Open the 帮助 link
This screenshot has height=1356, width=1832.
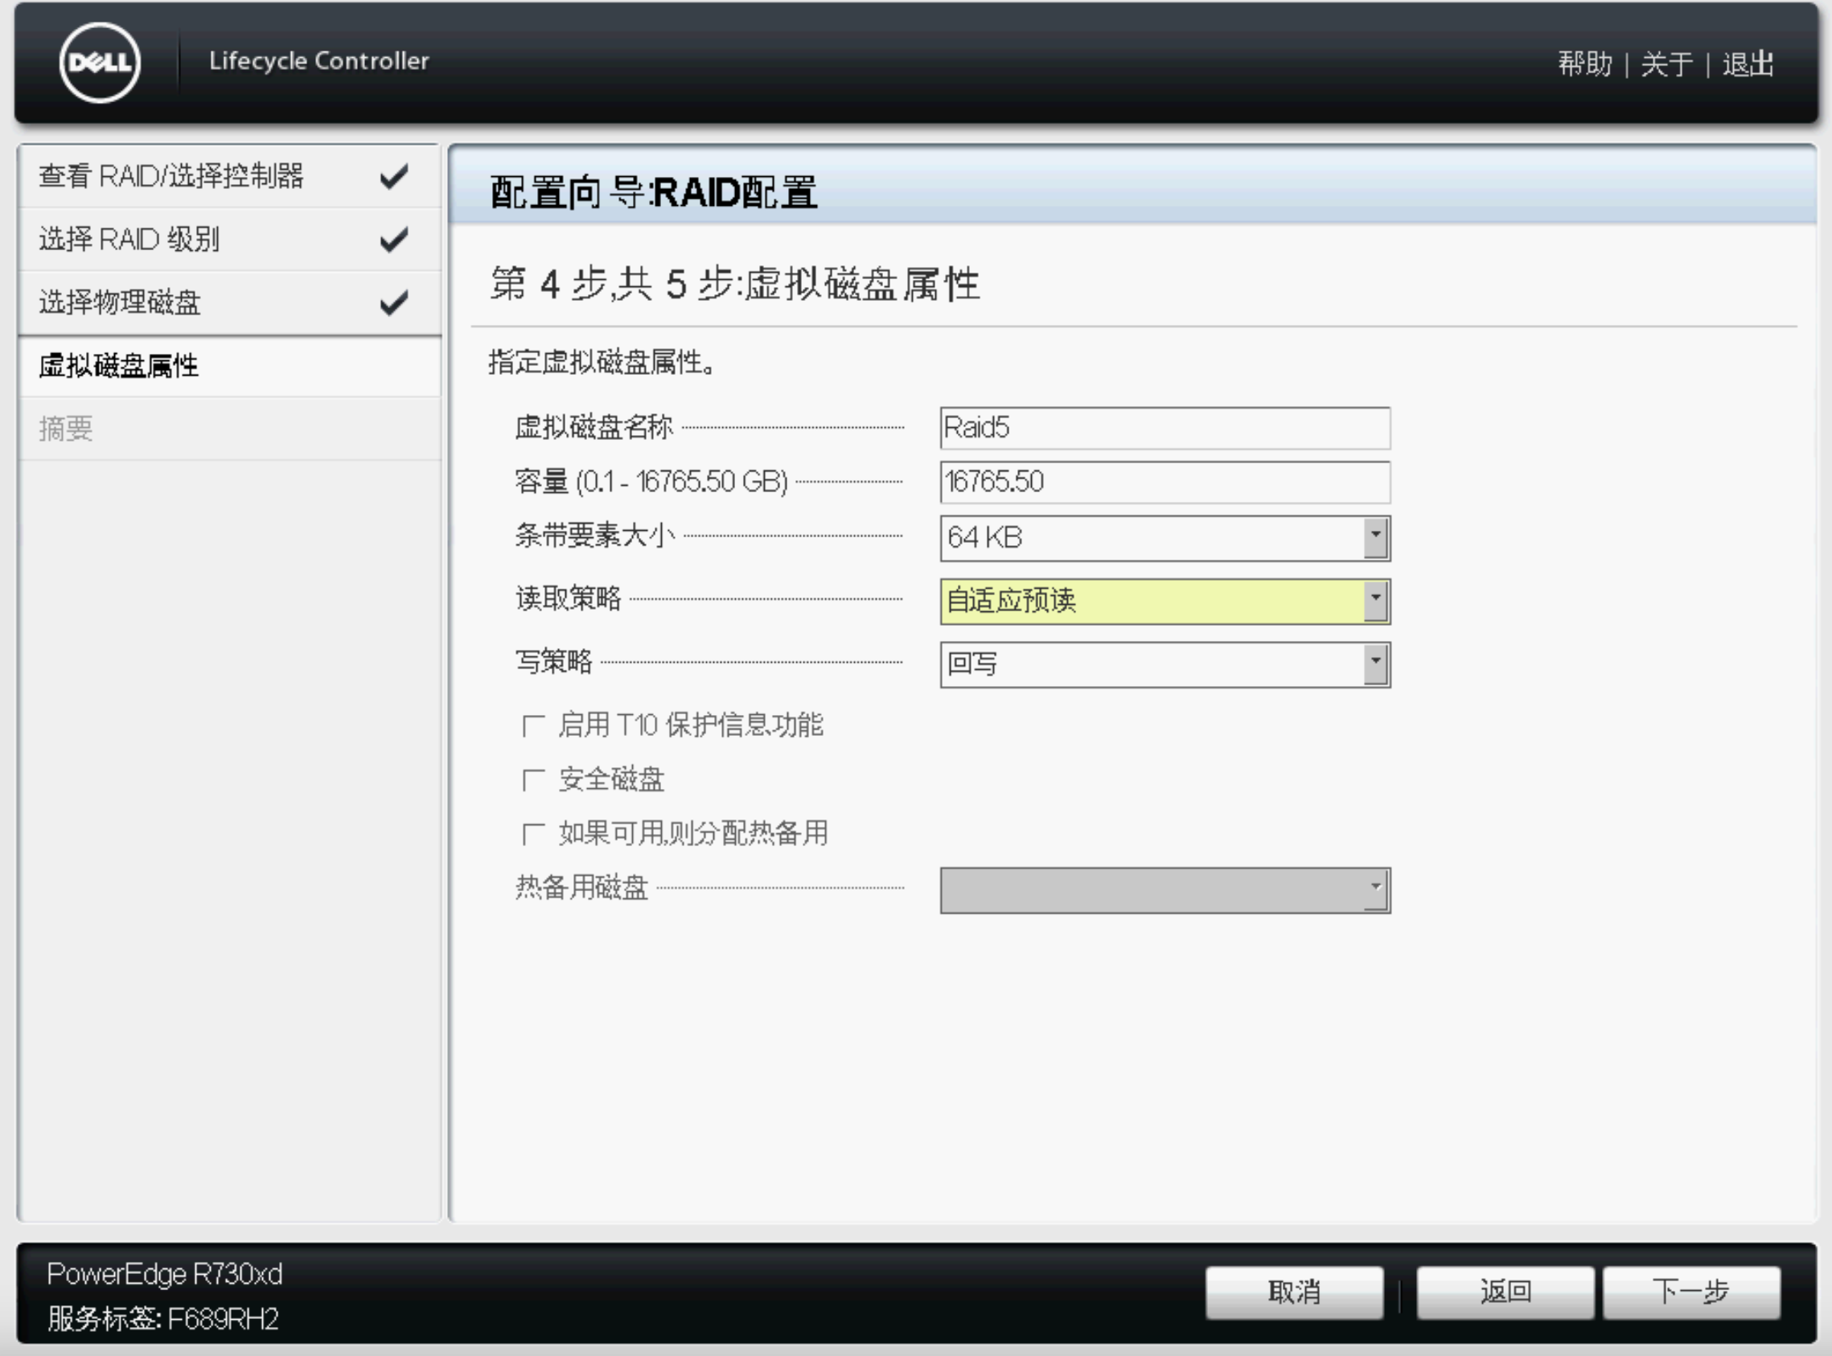coord(1584,64)
